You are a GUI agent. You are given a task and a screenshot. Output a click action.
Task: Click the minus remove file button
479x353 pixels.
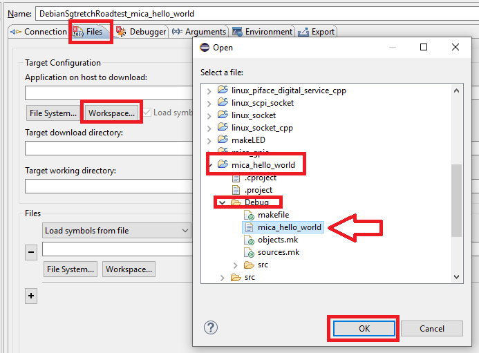click(x=31, y=252)
